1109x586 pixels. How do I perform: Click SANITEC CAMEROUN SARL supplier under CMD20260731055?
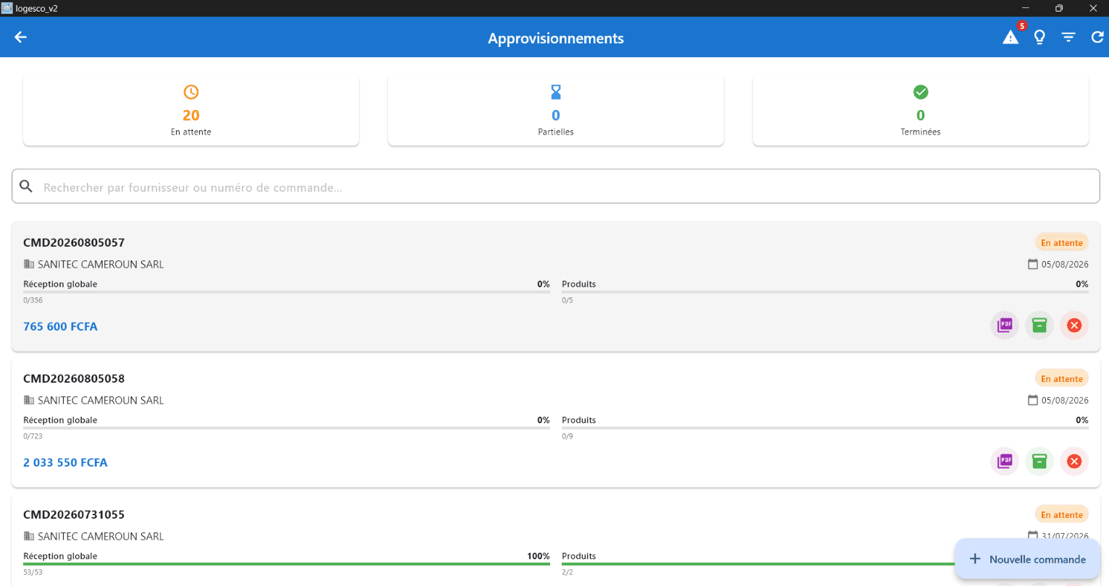[x=101, y=536]
